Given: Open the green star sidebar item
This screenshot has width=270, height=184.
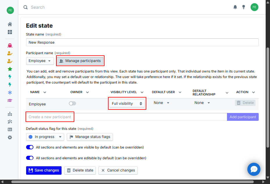Looking at the screenshot, I should pos(10,69).
